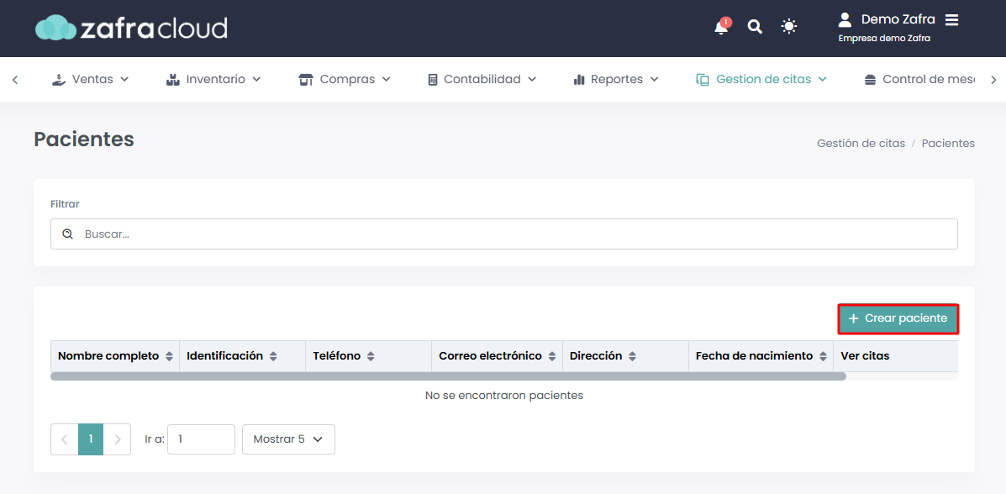Expand the Ventas menu
The height and width of the screenshot is (494, 1006).
click(91, 80)
